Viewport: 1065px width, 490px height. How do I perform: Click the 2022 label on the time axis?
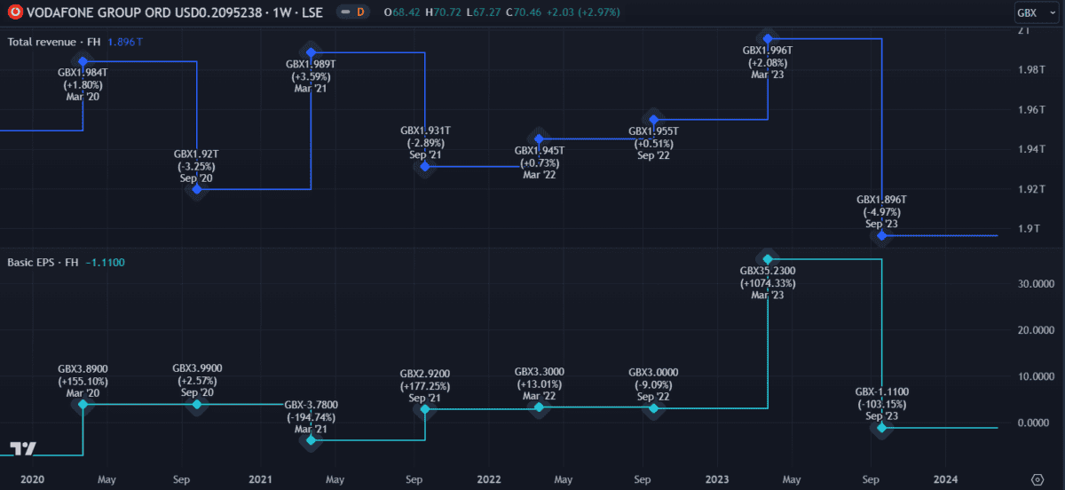tap(489, 479)
